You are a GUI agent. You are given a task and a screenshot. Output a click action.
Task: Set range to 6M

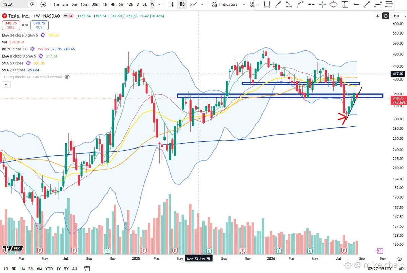tap(40, 269)
